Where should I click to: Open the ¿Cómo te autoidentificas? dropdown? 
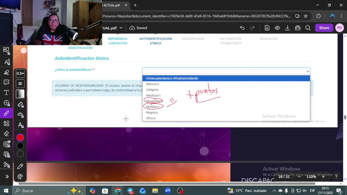coord(226,71)
